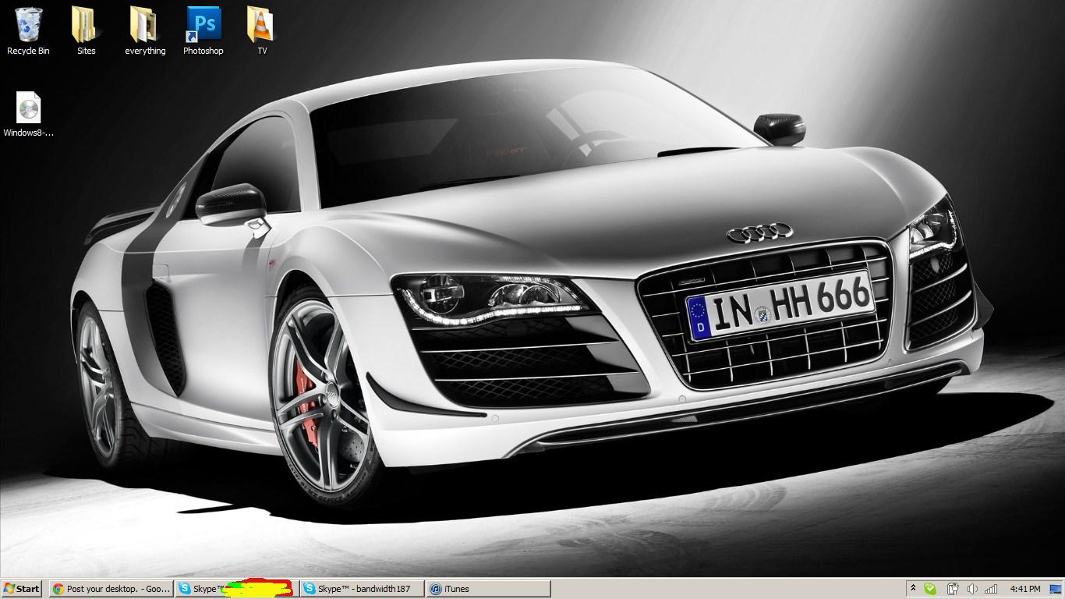Open the Recycle Bin desktop icon
The image size is (1065, 599).
28,25
